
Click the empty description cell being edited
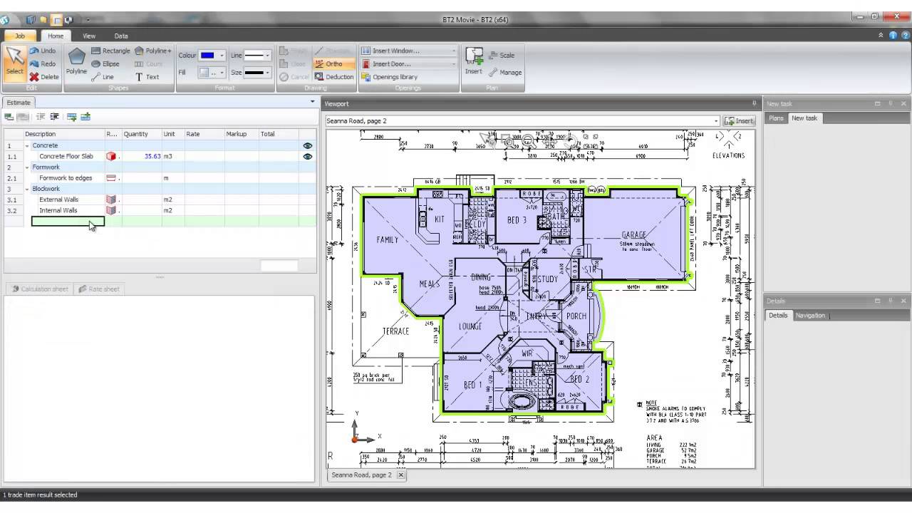[x=68, y=222]
